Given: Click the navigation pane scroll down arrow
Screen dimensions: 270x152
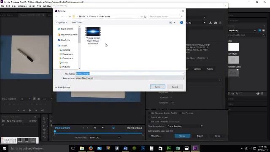Looking at the screenshot, I should click(x=79, y=68).
